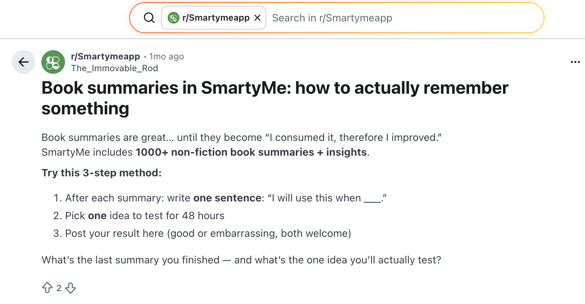Open the subreddit avatar beside the post
585x304 pixels.
coord(53,62)
